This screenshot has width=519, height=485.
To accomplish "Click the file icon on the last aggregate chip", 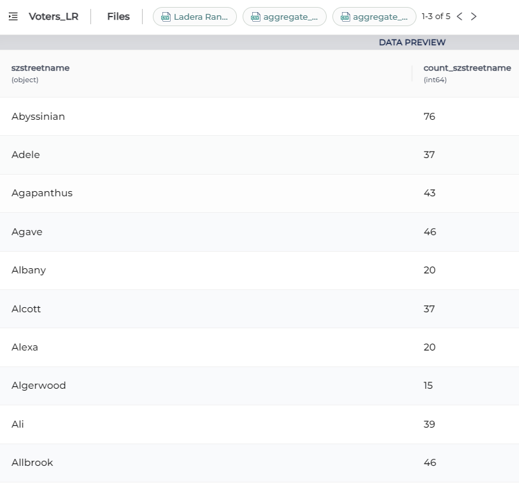I will (345, 17).
